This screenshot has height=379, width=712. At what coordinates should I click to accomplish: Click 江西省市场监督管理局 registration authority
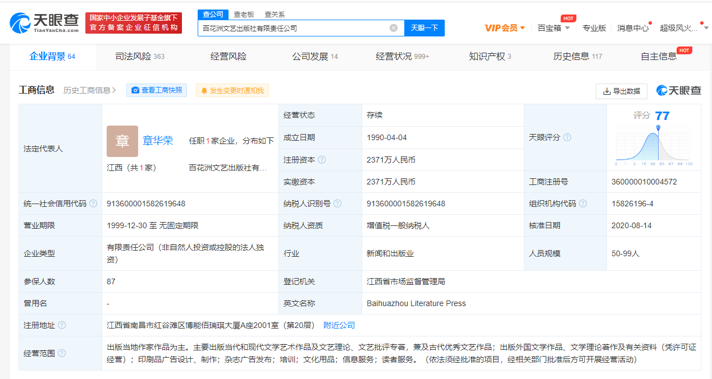point(406,281)
